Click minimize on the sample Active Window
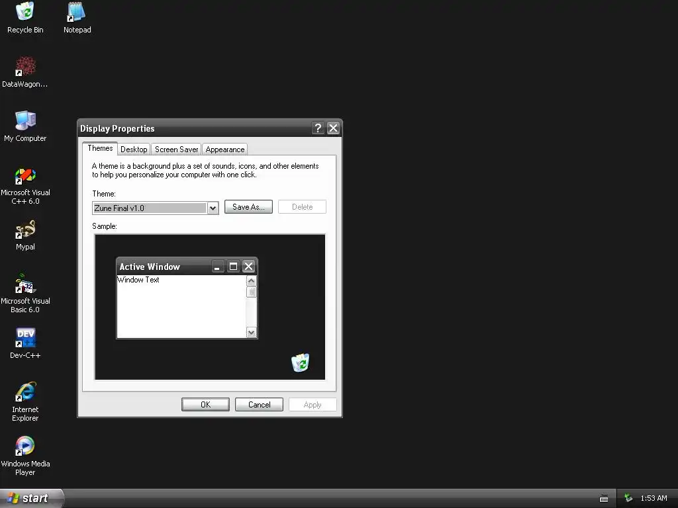 217,267
